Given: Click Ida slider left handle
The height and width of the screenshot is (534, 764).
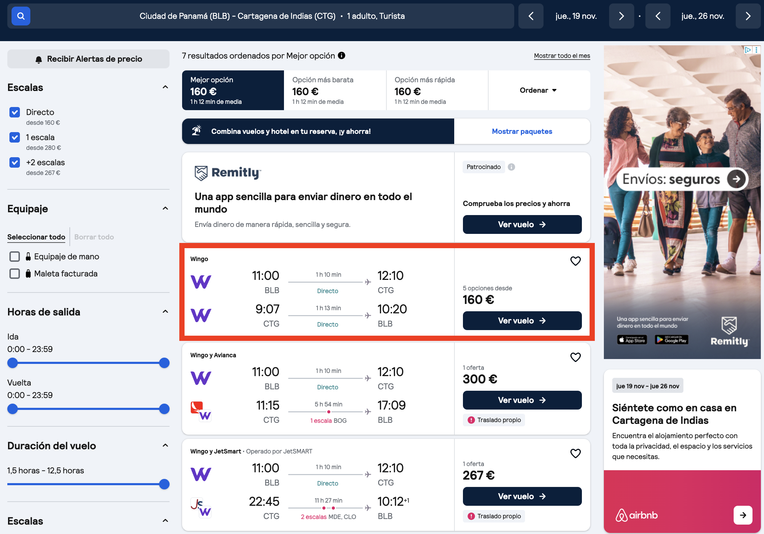Looking at the screenshot, I should point(13,363).
